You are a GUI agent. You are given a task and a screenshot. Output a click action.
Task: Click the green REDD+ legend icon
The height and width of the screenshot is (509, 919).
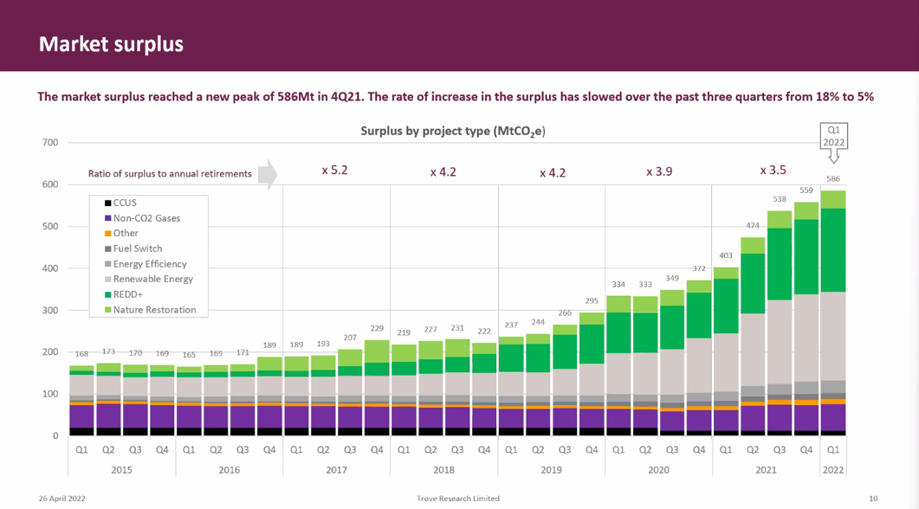click(x=107, y=293)
